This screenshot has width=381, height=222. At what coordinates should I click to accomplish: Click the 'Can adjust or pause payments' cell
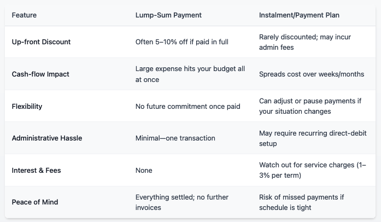tap(310, 106)
